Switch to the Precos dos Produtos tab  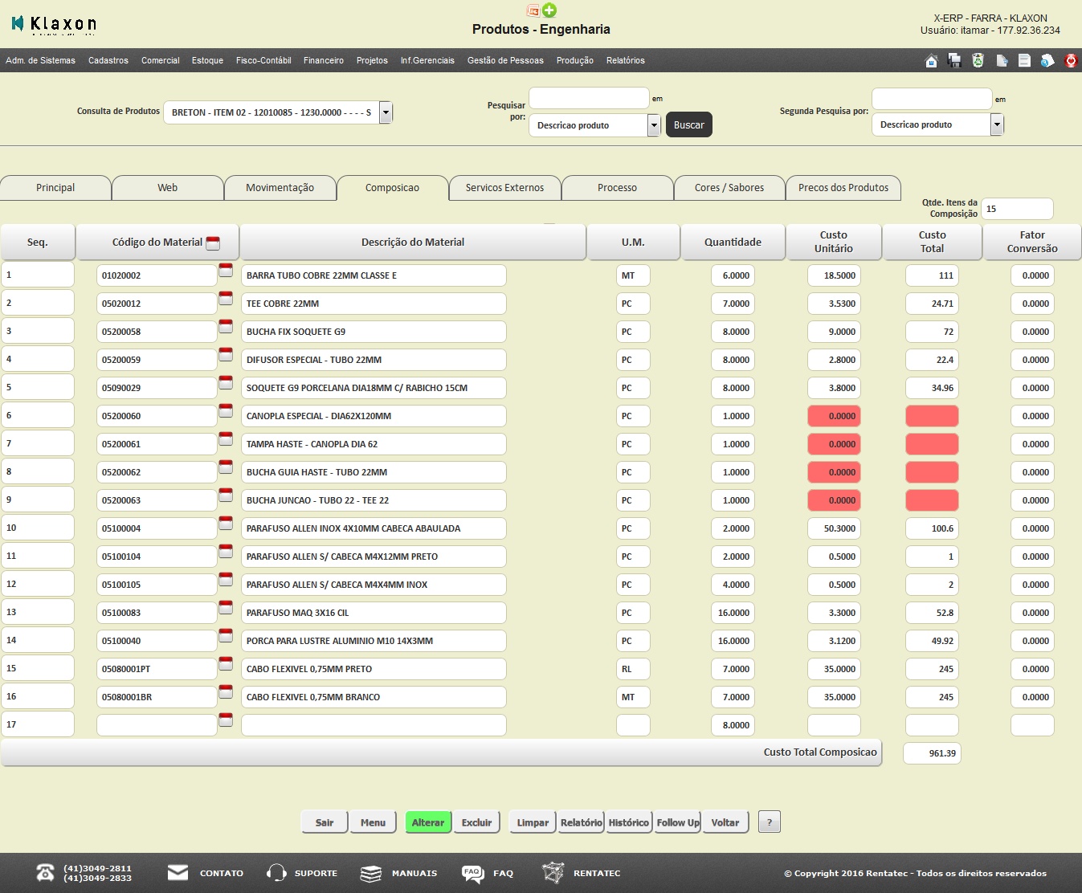pyautogui.click(x=843, y=188)
